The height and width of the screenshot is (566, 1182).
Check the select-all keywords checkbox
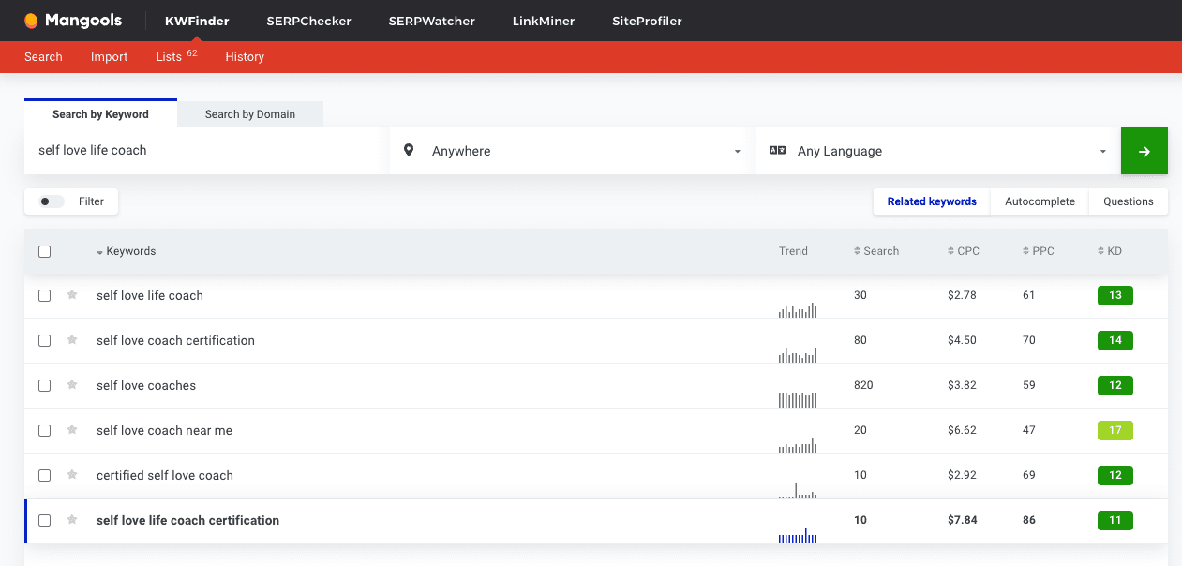pos(44,251)
